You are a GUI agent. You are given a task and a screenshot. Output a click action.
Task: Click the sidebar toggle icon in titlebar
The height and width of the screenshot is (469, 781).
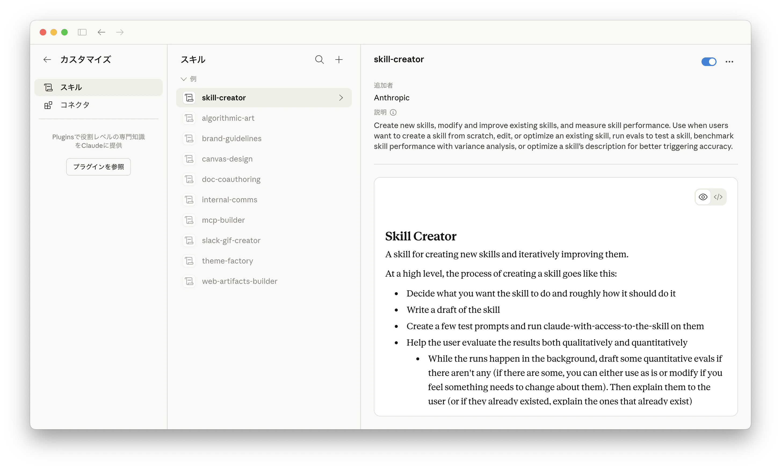[82, 32]
